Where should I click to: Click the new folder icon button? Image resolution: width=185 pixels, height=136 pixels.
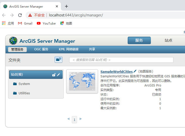tap(58, 59)
